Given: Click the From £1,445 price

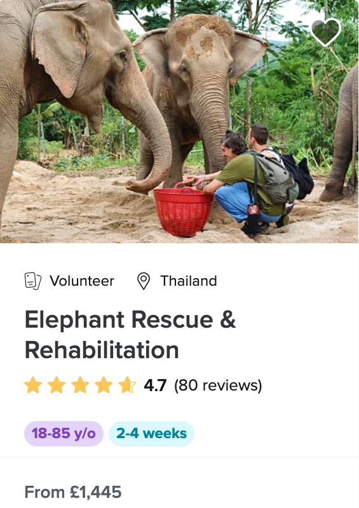Looking at the screenshot, I should [x=73, y=492].
